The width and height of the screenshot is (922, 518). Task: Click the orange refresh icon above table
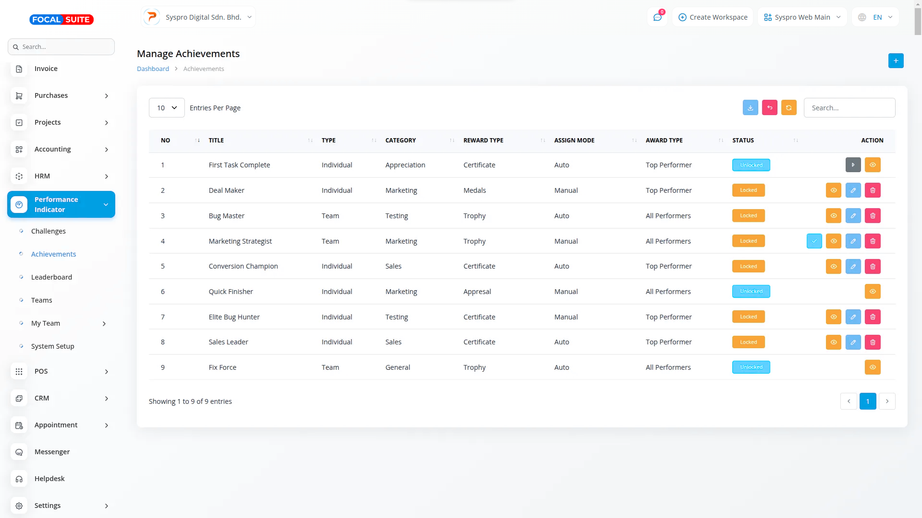click(789, 107)
